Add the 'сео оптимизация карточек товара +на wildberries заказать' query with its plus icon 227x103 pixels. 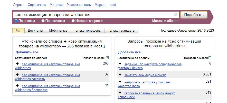pyautogui.click(x=17, y=75)
